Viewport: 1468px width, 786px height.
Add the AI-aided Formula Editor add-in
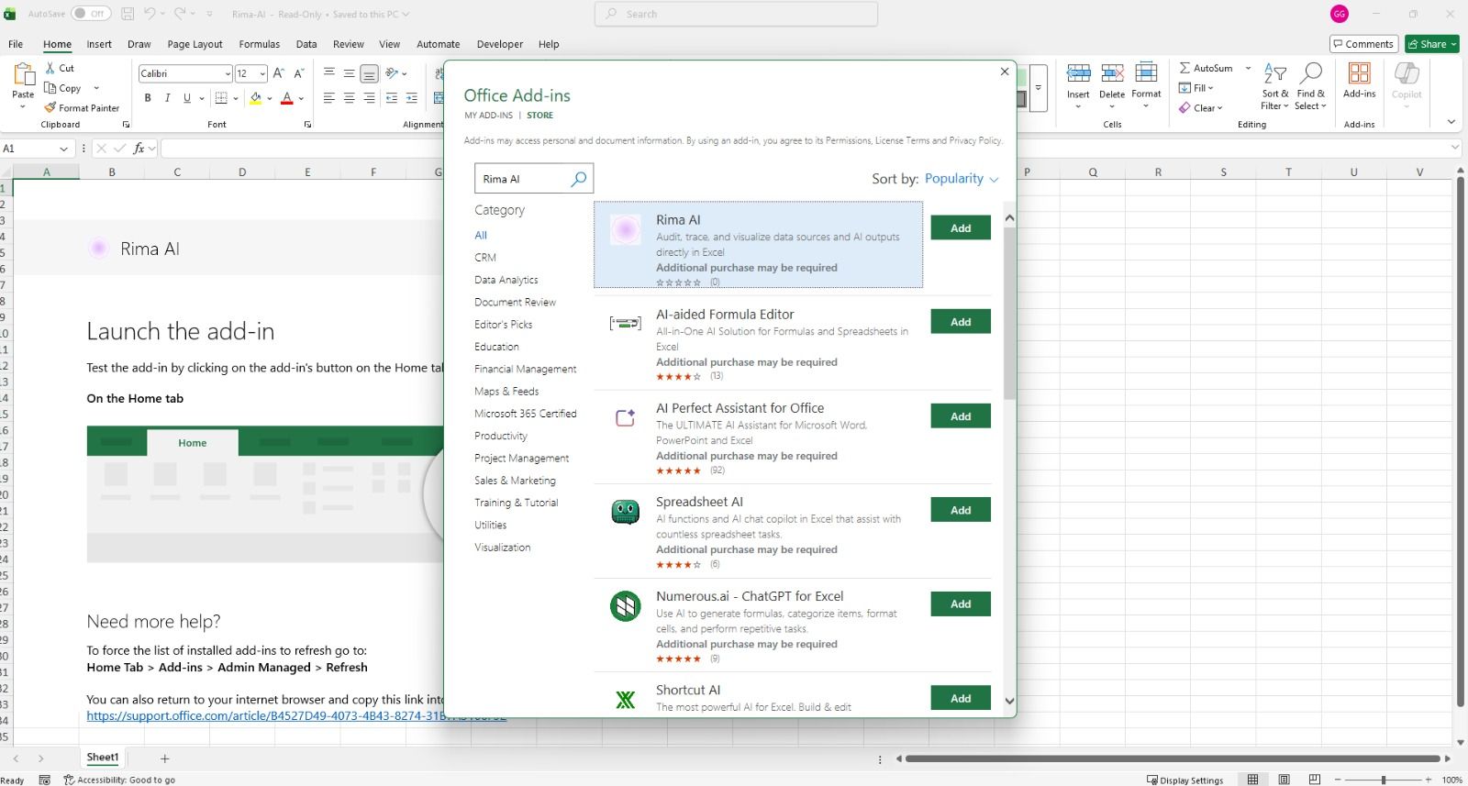click(x=961, y=322)
